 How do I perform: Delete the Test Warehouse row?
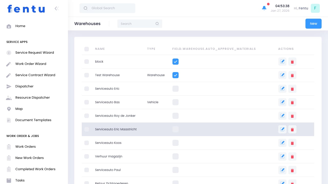(292, 75)
